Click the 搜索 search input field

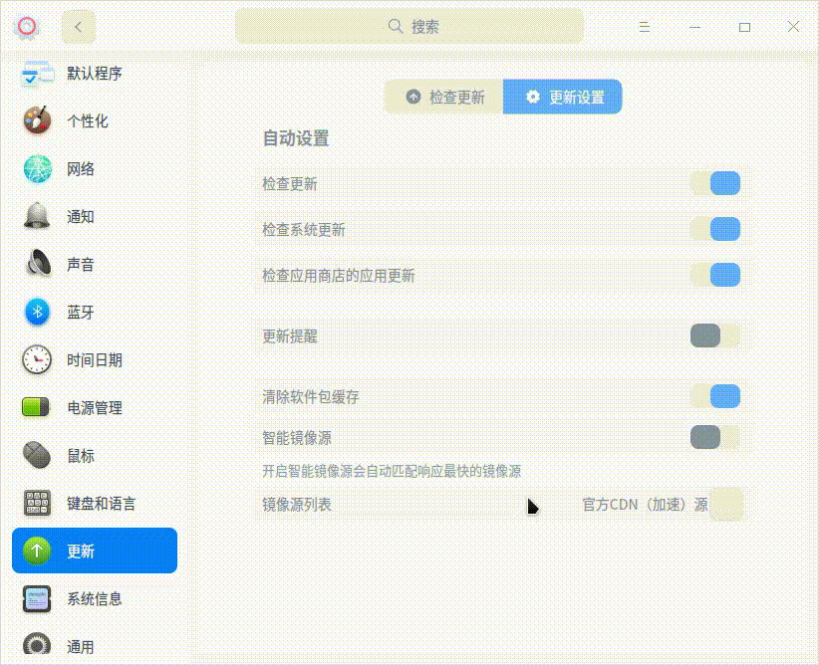click(x=409, y=26)
